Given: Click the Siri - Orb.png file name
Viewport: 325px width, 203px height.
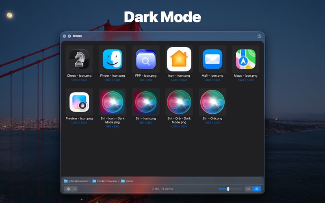Looking at the screenshot, I should (x=212, y=119).
